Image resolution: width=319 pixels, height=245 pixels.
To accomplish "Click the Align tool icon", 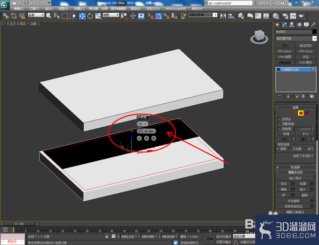I will 231,16.
